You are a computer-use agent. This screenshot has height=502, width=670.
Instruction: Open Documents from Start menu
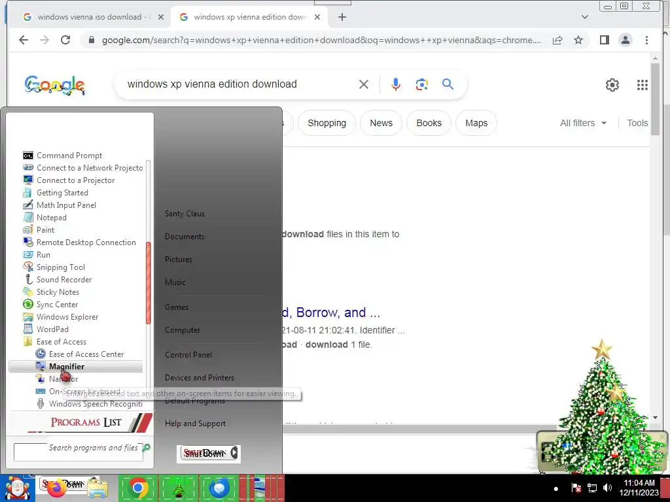[x=185, y=237]
